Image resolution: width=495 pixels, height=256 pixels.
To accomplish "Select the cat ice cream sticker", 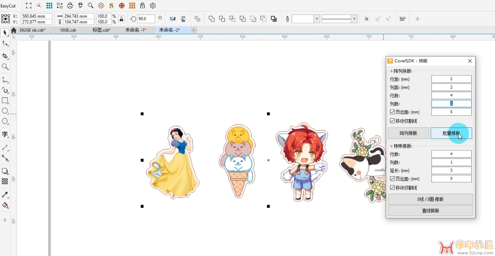I will pos(237,161).
